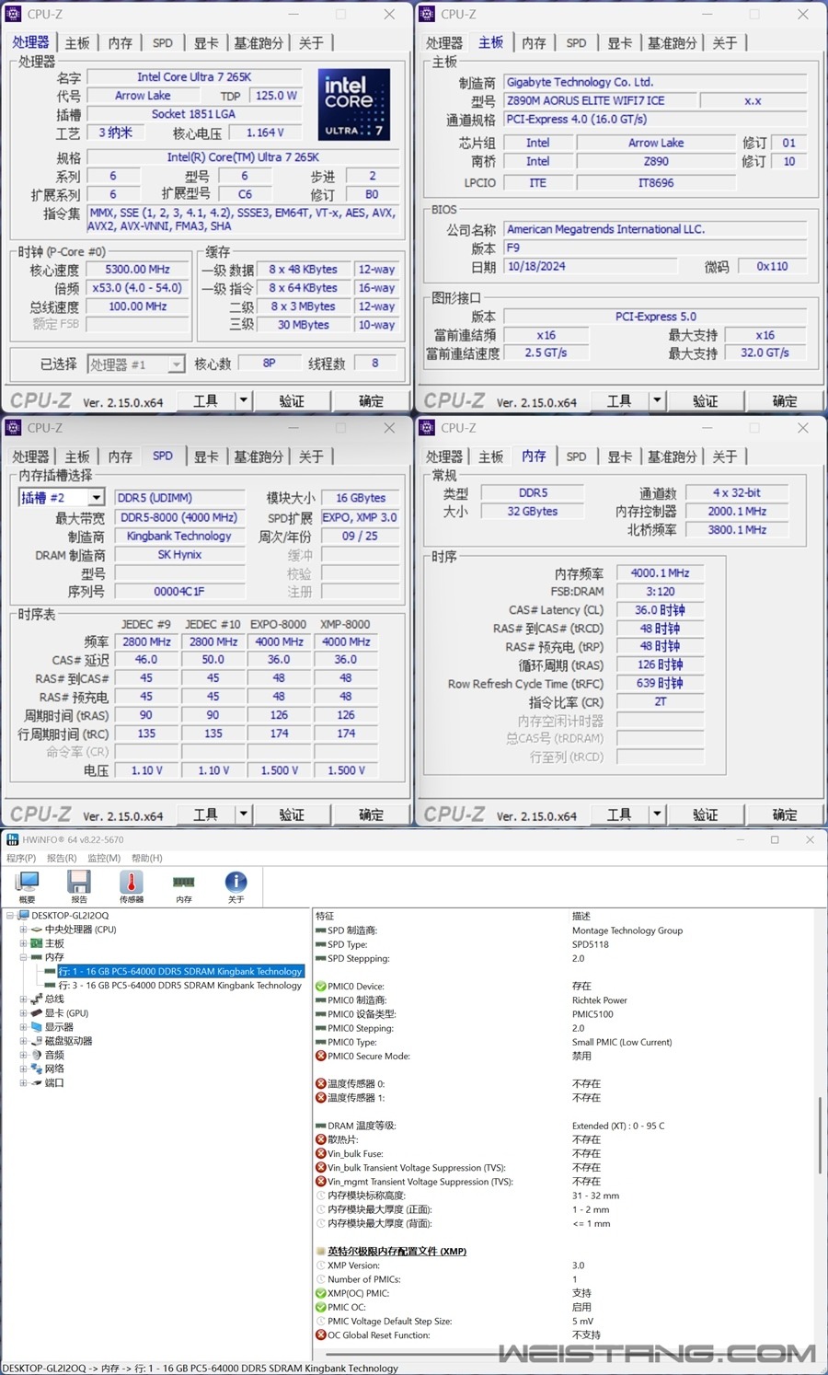Click the Intel Core Ultra 7 logo
This screenshot has width=828, height=1375.
tap(354, 105)
